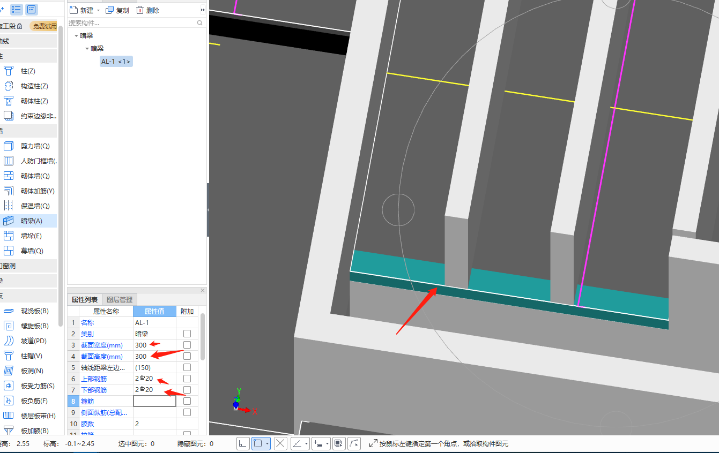
Task: Select the 柱(Z) column component
Action: pyautogui.click(x=28, y=71)
